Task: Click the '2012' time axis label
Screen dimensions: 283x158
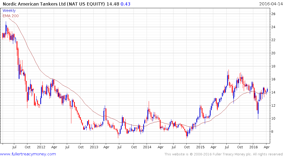Action: click(x=41, y=147)
